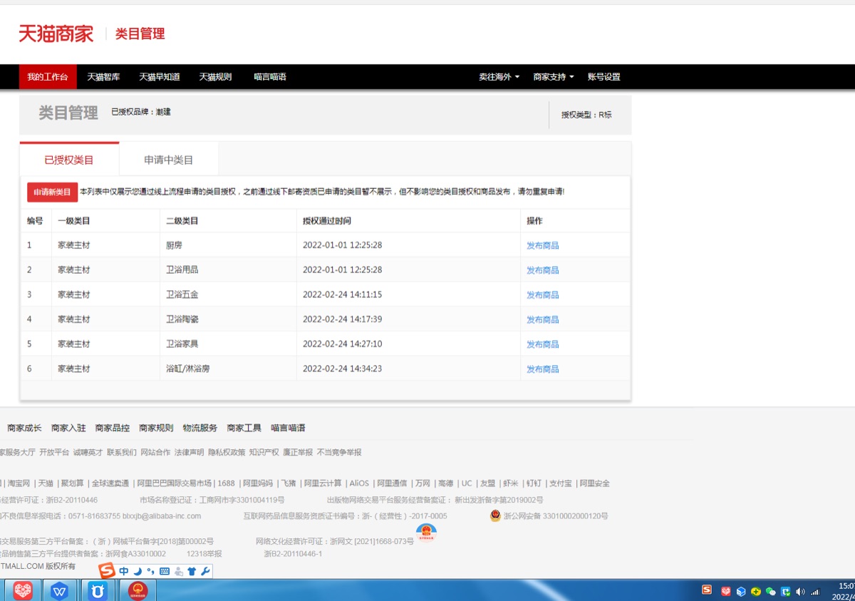Open the 阿里云计算 footer link
This screenshot has width=855, height=601.
[323, 483]
